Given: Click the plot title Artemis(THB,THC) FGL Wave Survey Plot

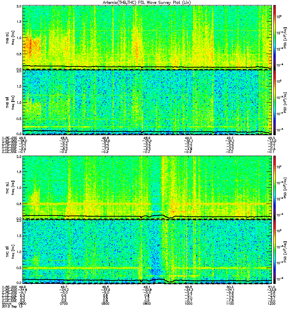Looking at the screenshot, I should [147, 2].
